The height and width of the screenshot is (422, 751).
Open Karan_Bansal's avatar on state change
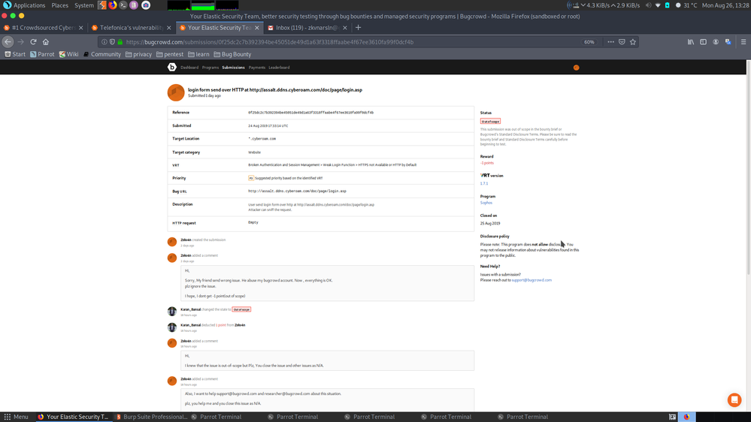click(x=172, y=311)
